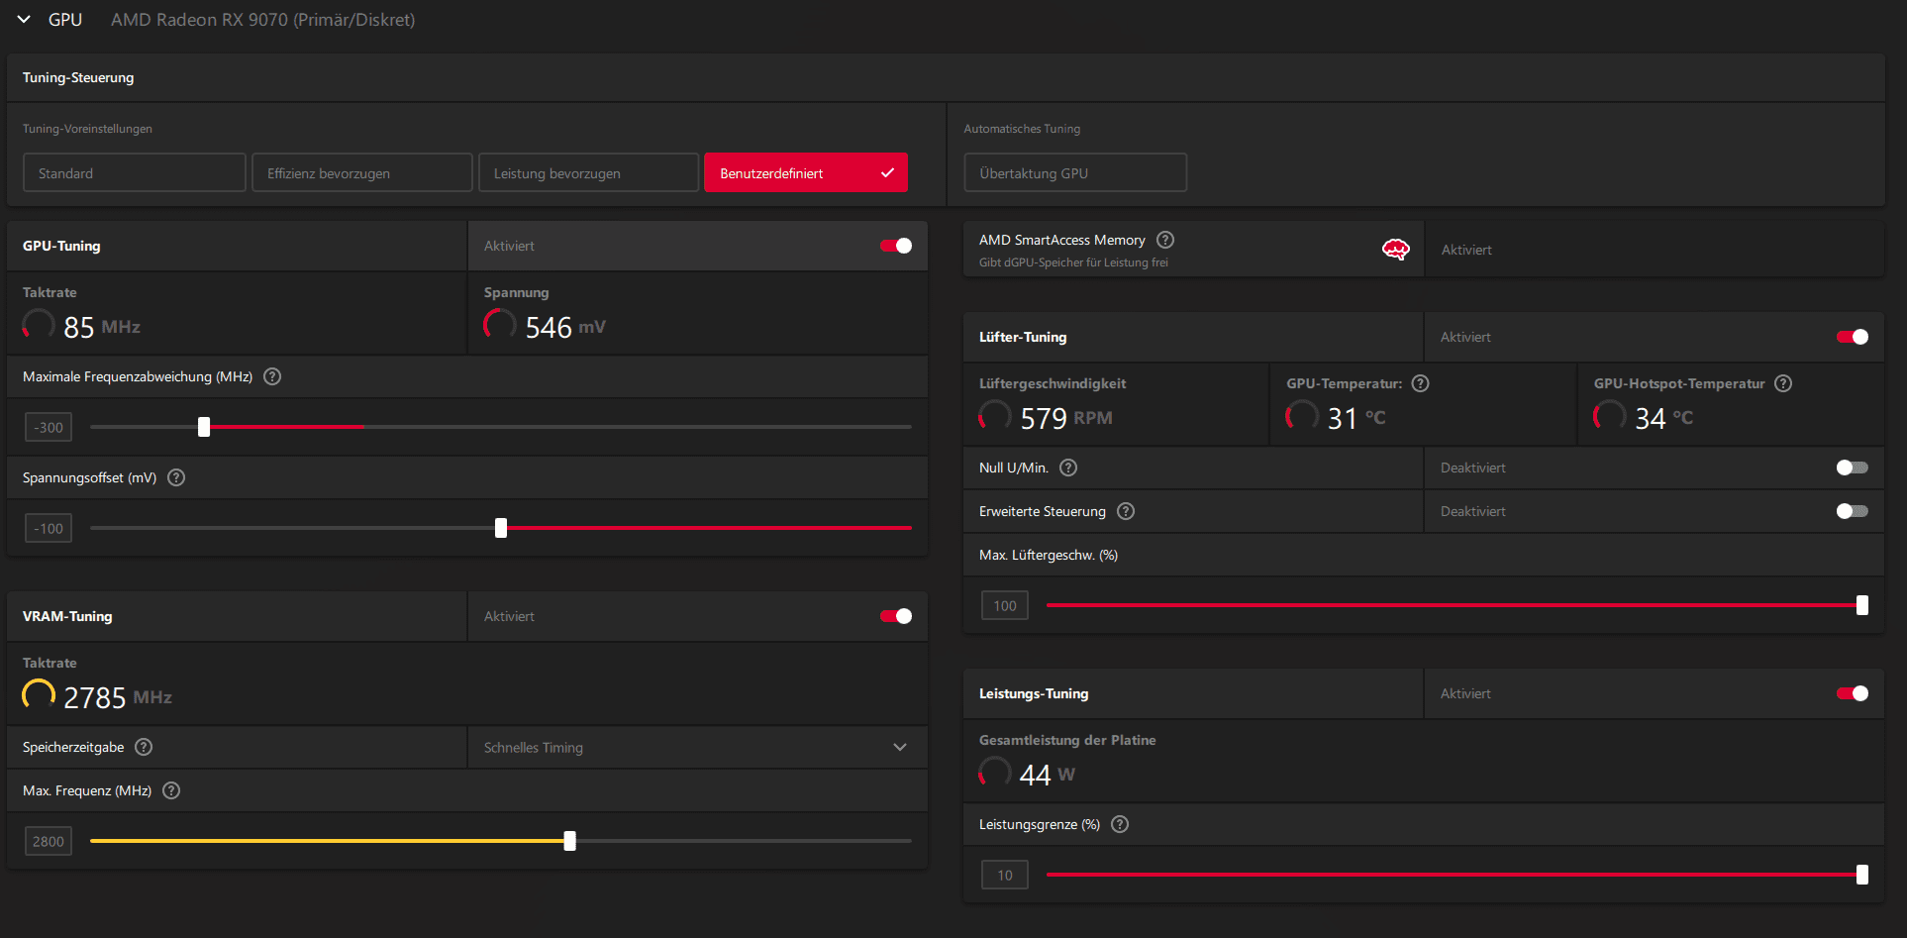Click the Max. Lüftergeschw. slider handle

pos(1862,605)
